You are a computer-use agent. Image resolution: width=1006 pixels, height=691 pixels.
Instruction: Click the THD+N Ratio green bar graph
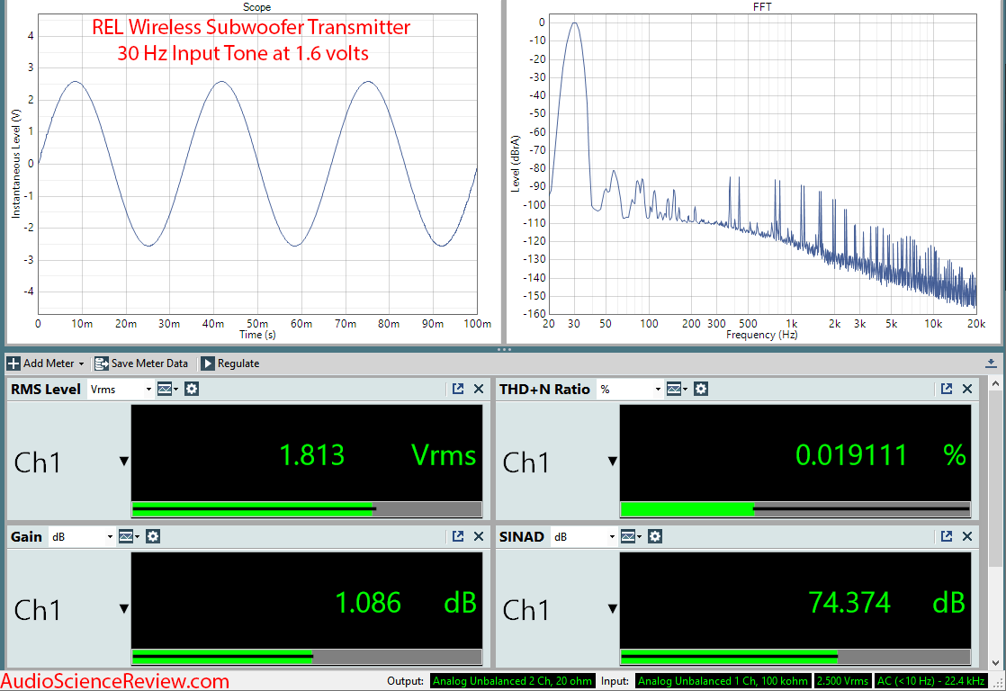pos(795,509)
